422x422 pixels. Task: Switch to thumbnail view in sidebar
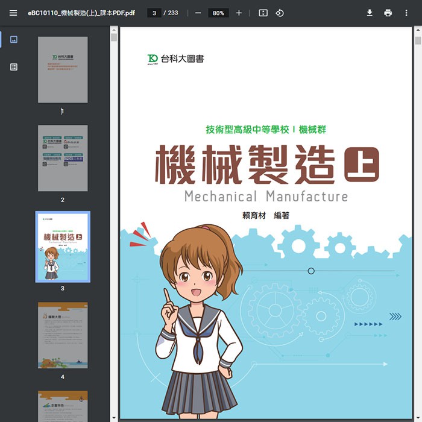coord(14,40)
